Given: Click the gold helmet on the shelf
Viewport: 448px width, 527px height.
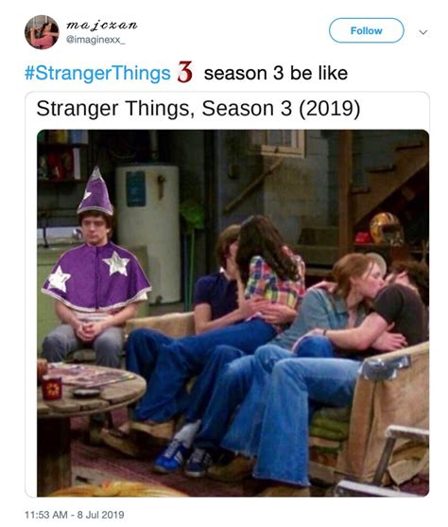Looking at the screenshot, I should 387,228.
